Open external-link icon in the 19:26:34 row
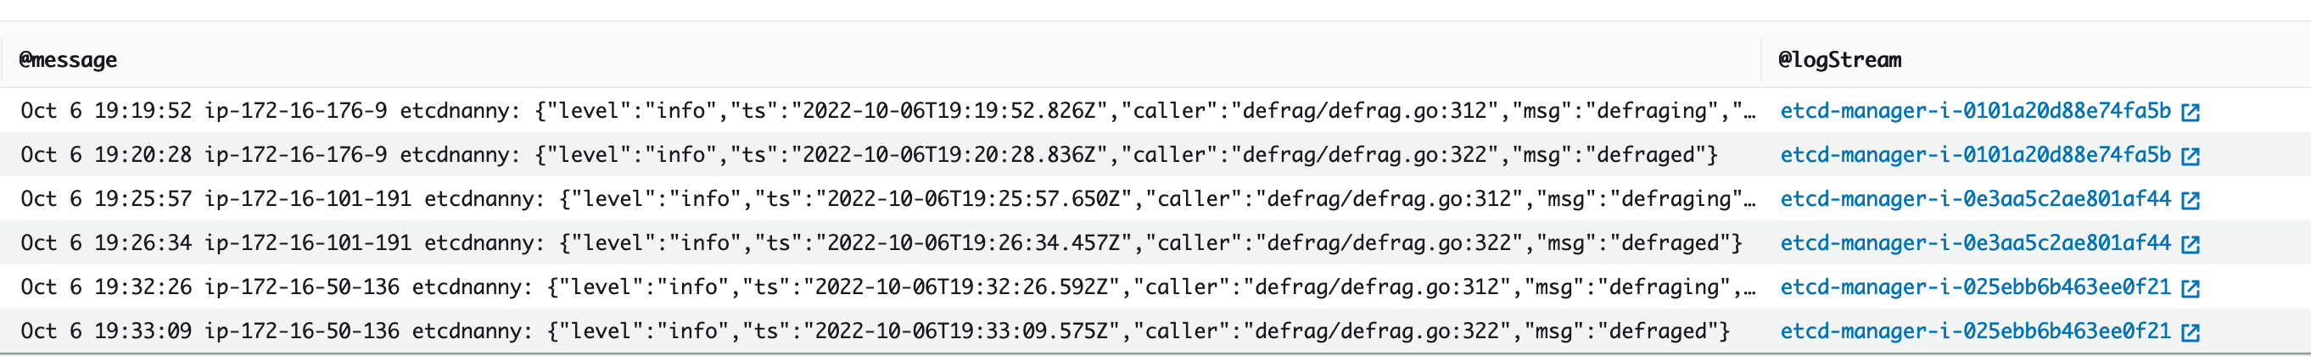The image size is (2311, 356). 2190,244
